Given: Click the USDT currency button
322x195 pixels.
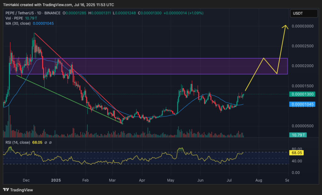Looking at the screenshot, I should tap(304, 13).
